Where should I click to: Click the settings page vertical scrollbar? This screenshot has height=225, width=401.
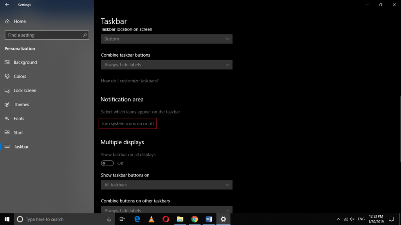pyautogui.click(x=400, y=129)
